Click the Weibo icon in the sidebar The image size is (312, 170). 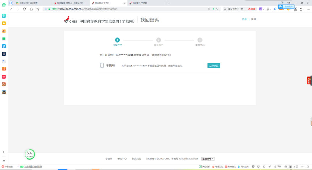[x=4, y=31]
